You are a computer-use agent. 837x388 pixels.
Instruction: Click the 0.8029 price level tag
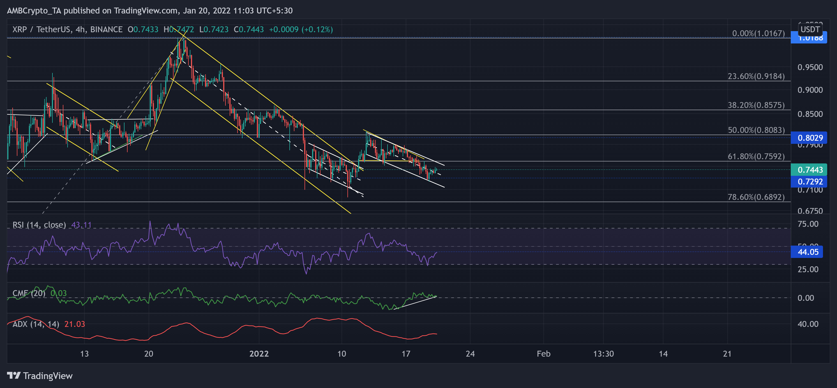tap(809, 138)
